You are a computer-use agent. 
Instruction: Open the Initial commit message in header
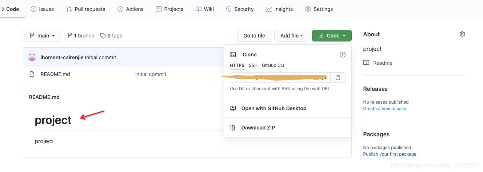[x=101, y=57]
